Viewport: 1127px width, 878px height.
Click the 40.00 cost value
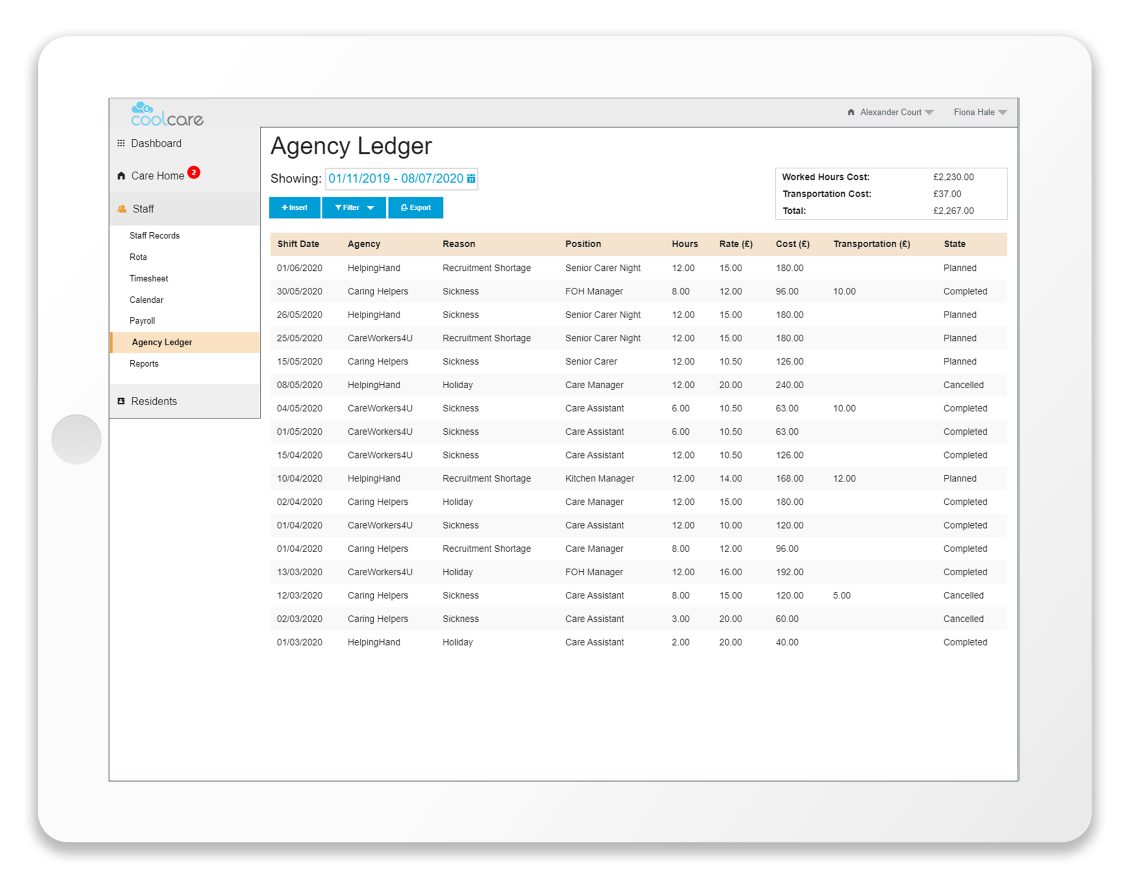[x=787, y=642]
